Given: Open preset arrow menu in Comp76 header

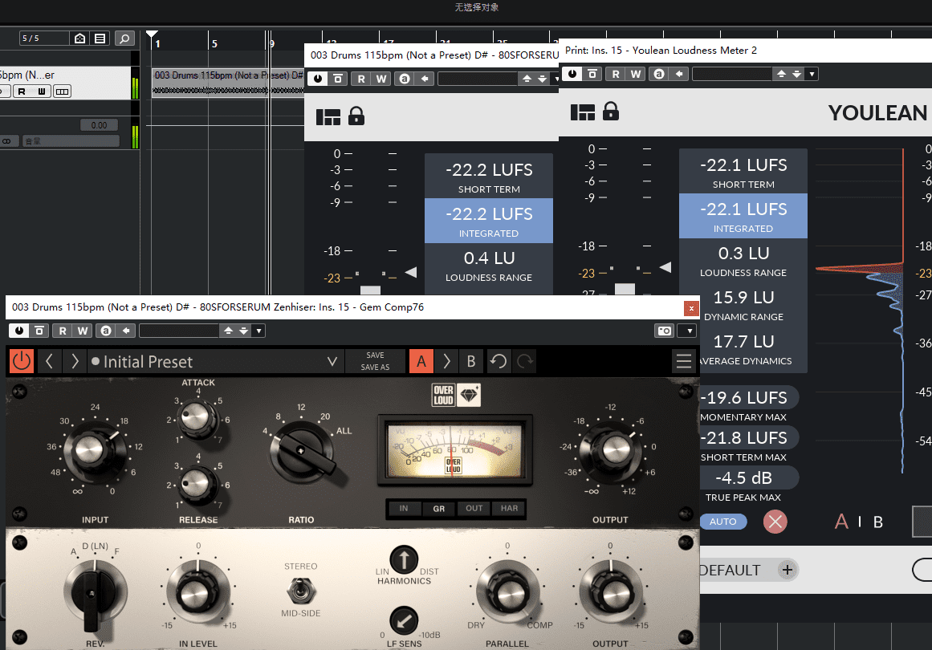Looking at the screenshot, I should coord(258,331).
